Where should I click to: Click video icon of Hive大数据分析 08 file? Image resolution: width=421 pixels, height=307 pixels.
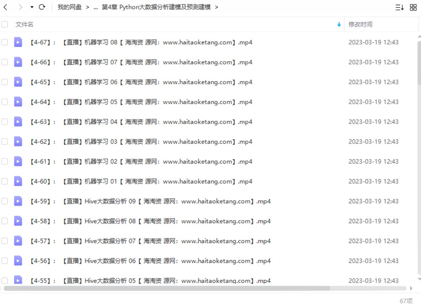coord(18,221)
